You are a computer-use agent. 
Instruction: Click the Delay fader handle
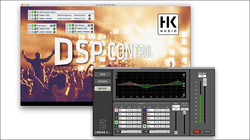176,132
